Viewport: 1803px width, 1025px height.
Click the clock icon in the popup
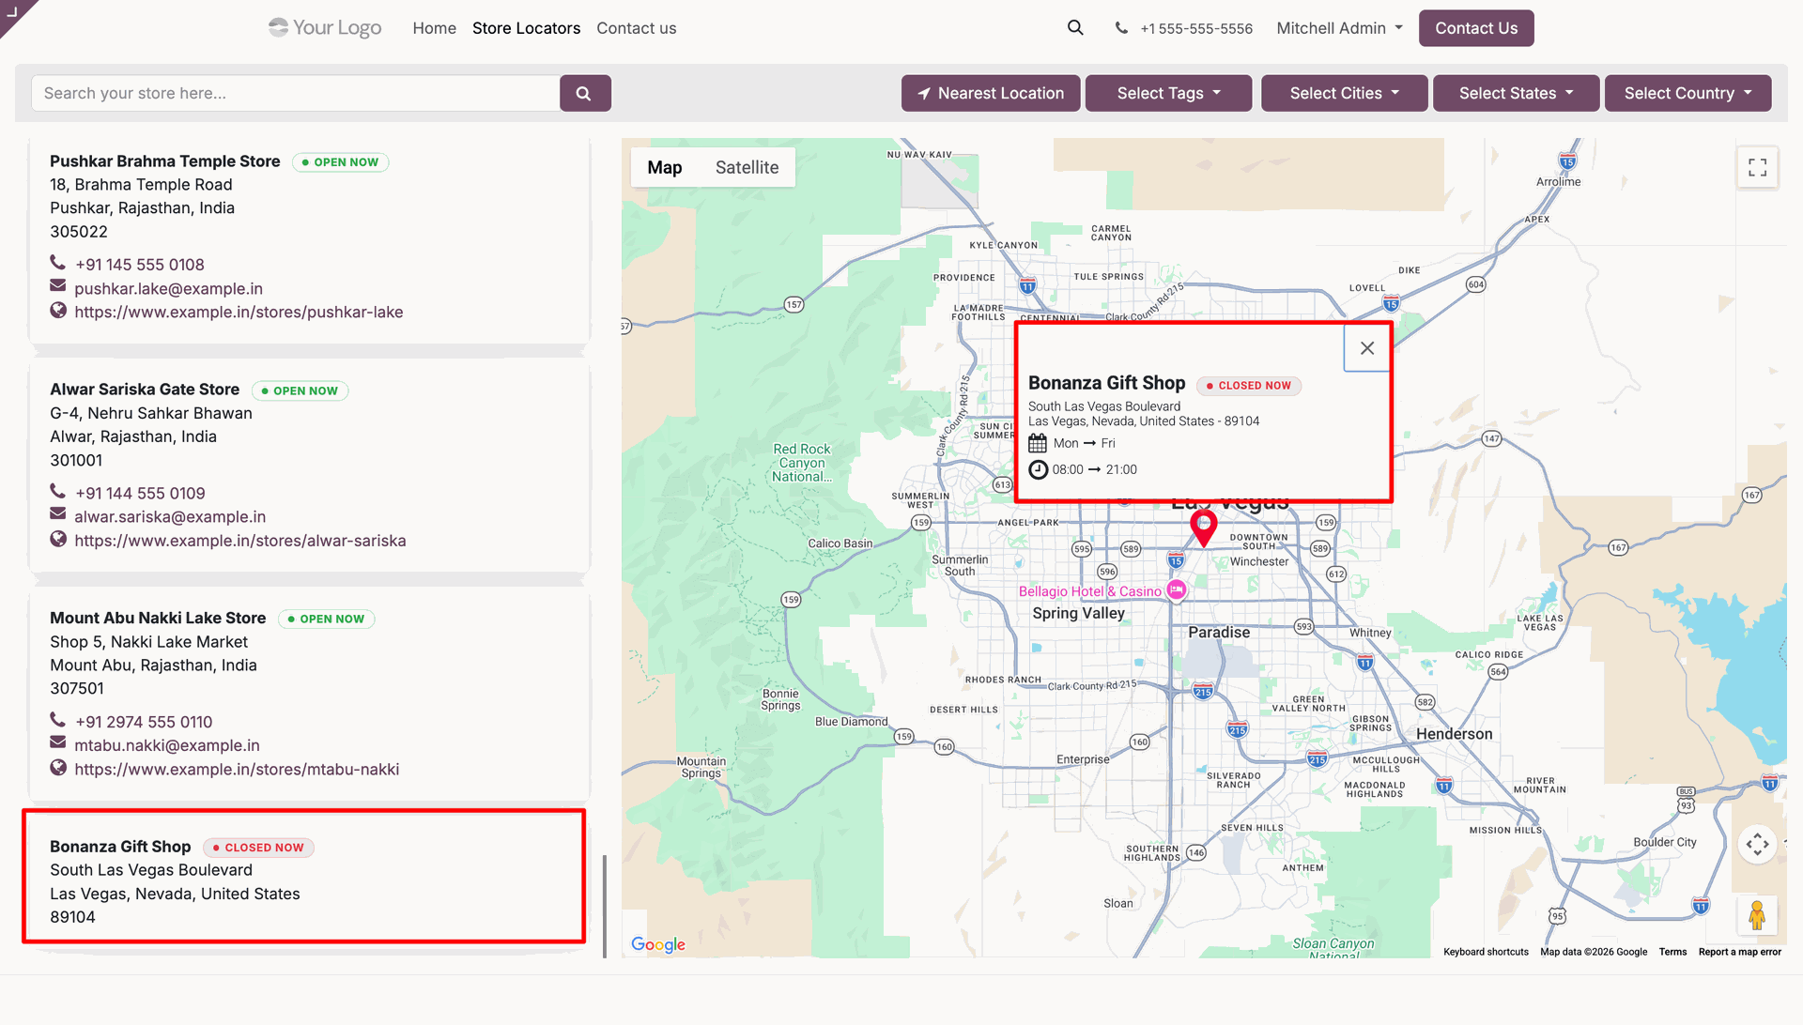click(x=1038, y=469)
